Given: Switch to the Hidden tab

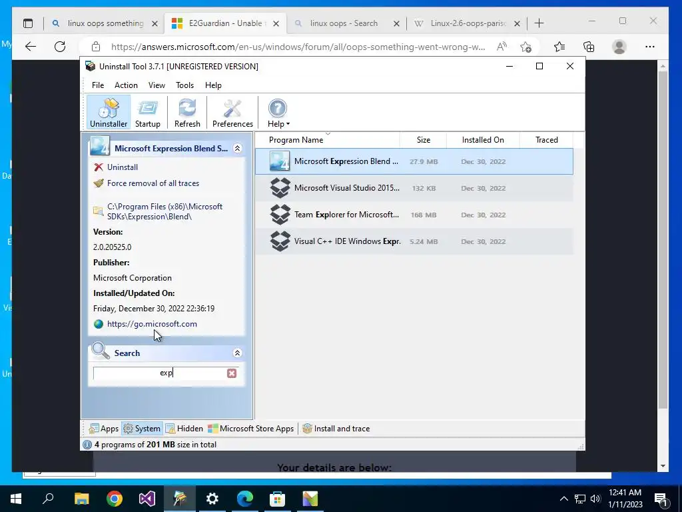Looking at the screenshot, I should coord(184,429).
